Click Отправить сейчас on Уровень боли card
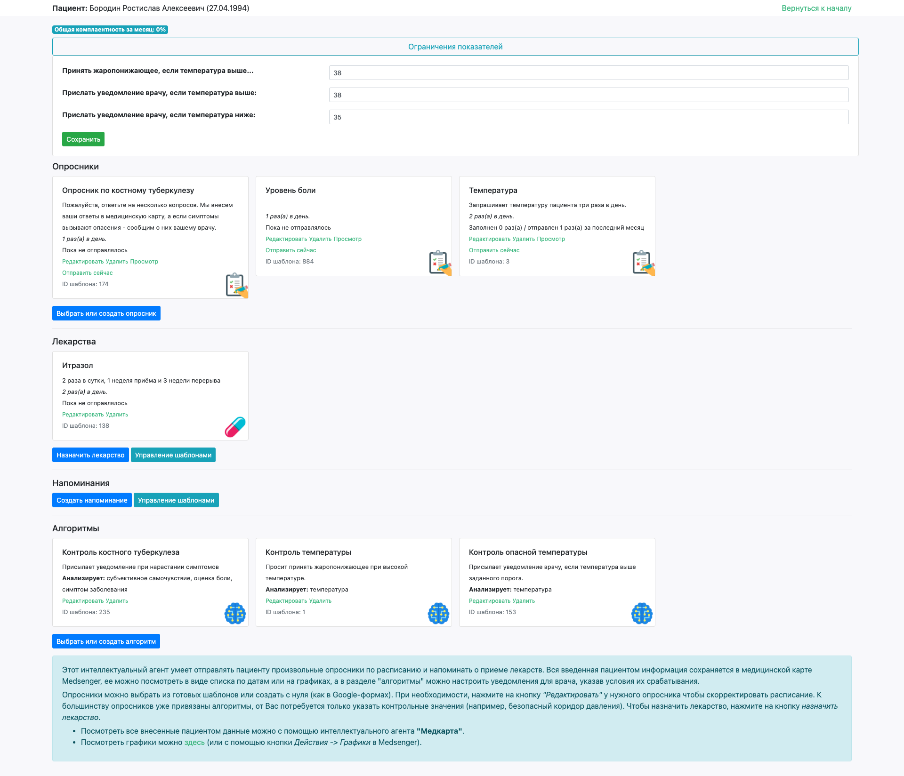Image resolution: width=904 pixels, height=776 pixels. pos(291,250)
